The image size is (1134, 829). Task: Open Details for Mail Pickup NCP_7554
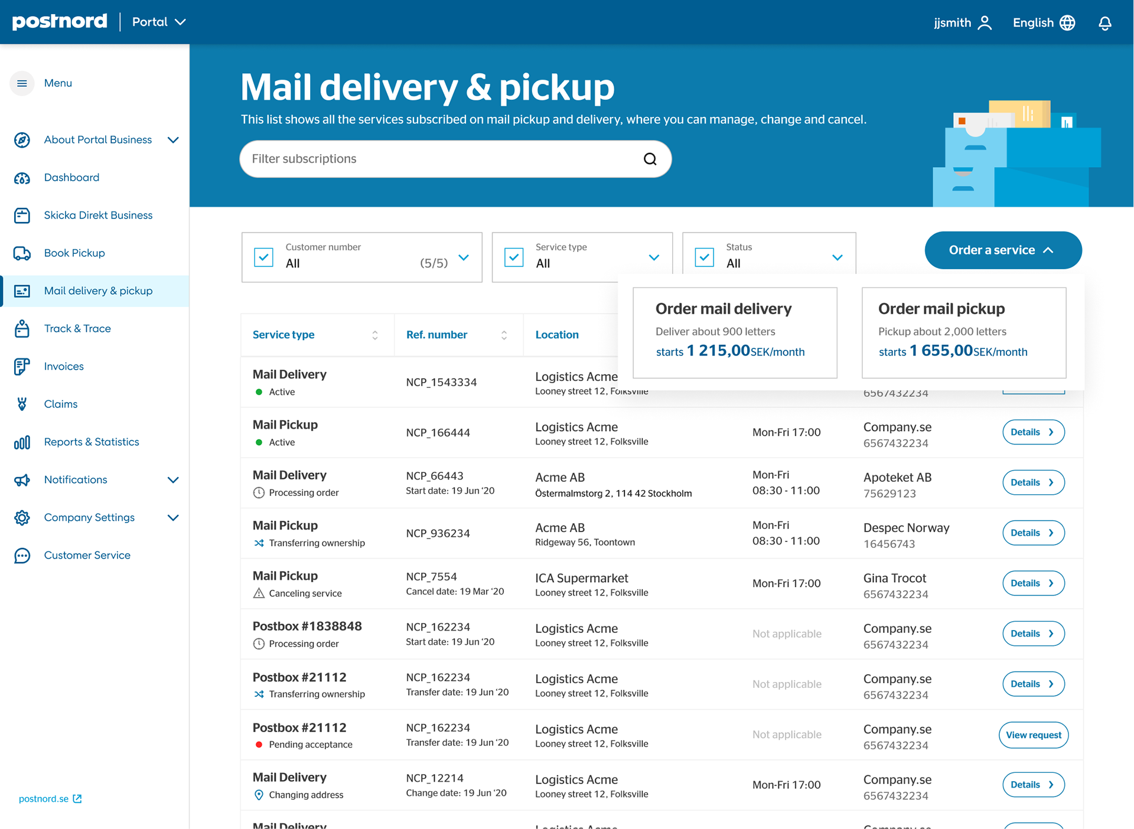pos(1034,583)
